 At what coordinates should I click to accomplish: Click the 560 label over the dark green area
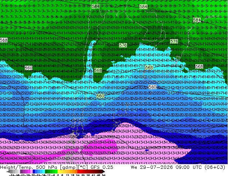[x=28, y=68]
